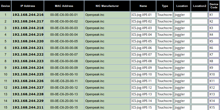
Task: Select the Location field for device 12
Action: (x=182, y=88)
